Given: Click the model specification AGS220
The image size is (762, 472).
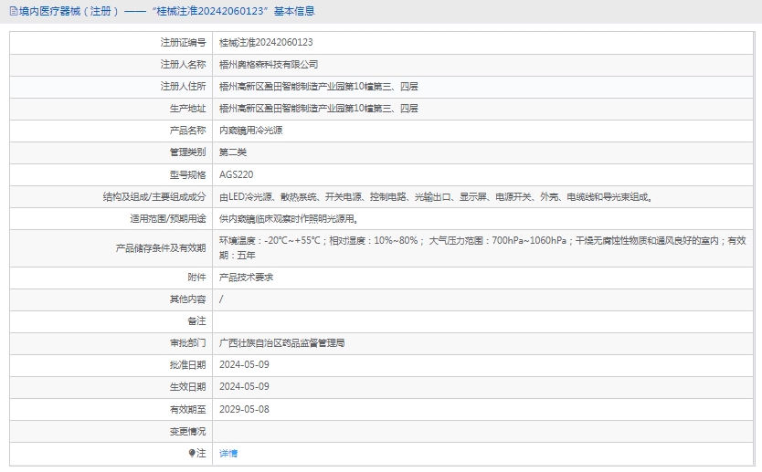Looking at the screenshot, I should 236,174.
